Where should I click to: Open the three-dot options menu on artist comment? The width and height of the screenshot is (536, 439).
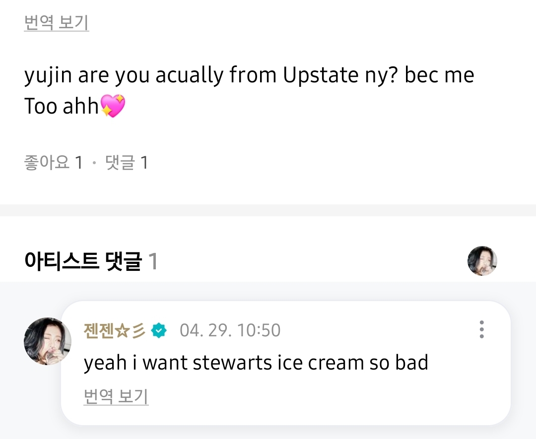tap(481, 329)
